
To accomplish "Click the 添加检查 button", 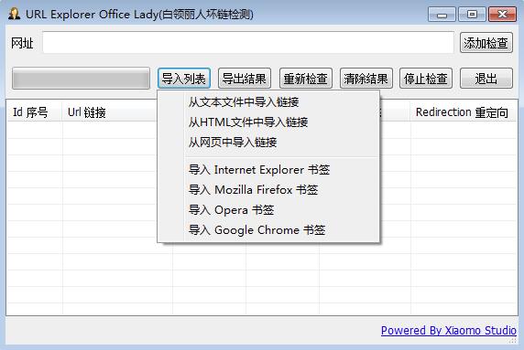I will pyautogui.click(x=486, y=43).
